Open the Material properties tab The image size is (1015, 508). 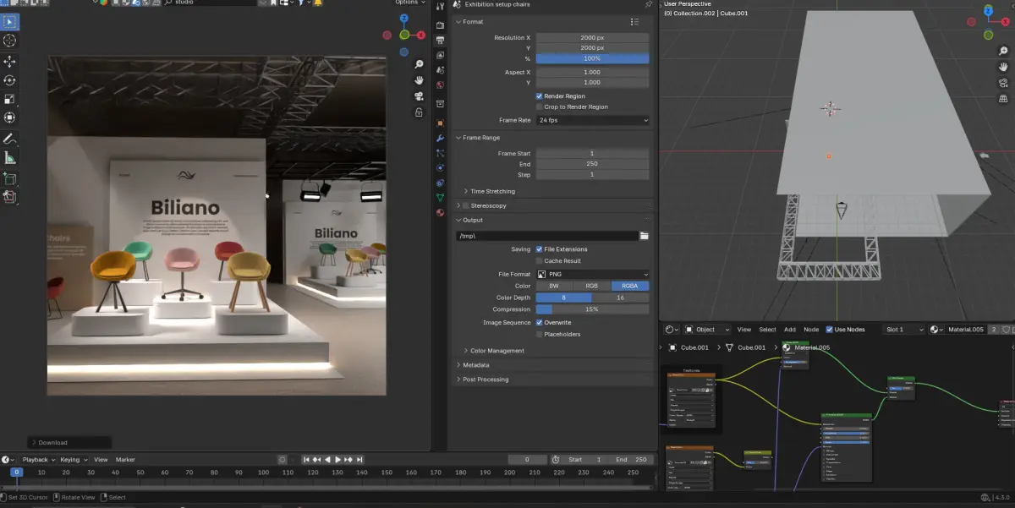pos(440,212)
